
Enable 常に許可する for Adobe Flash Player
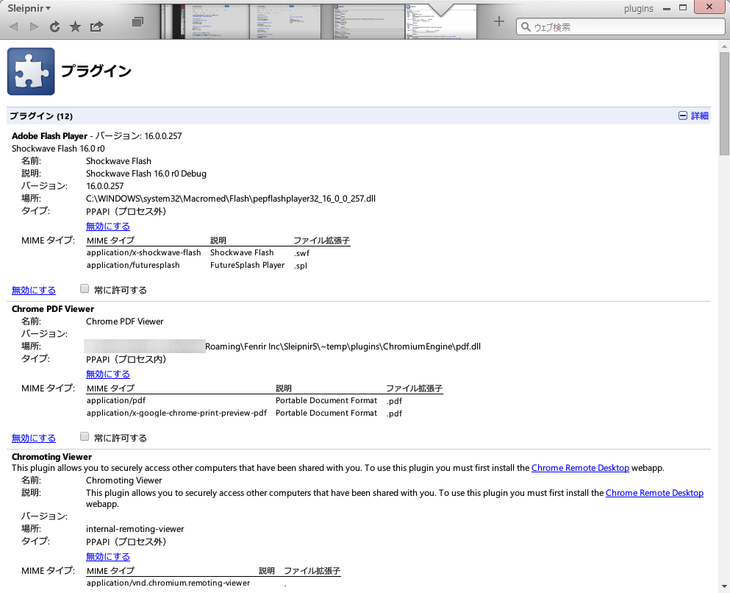[85, 288]
